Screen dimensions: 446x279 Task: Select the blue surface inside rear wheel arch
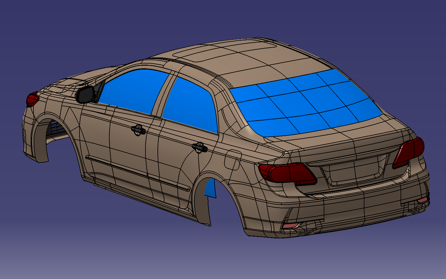211,188
